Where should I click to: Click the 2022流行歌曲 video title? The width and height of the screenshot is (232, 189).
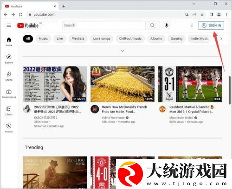(57, 109)
